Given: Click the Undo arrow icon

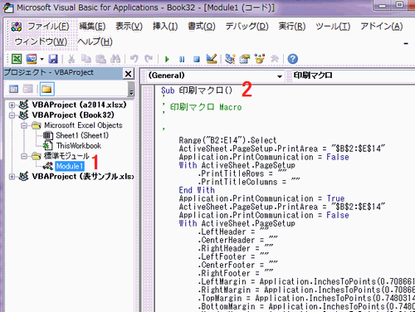Looking at the screenshot, I should [x=134, y=59].
